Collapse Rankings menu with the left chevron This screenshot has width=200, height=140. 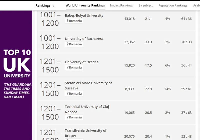[x=53, y=6]
